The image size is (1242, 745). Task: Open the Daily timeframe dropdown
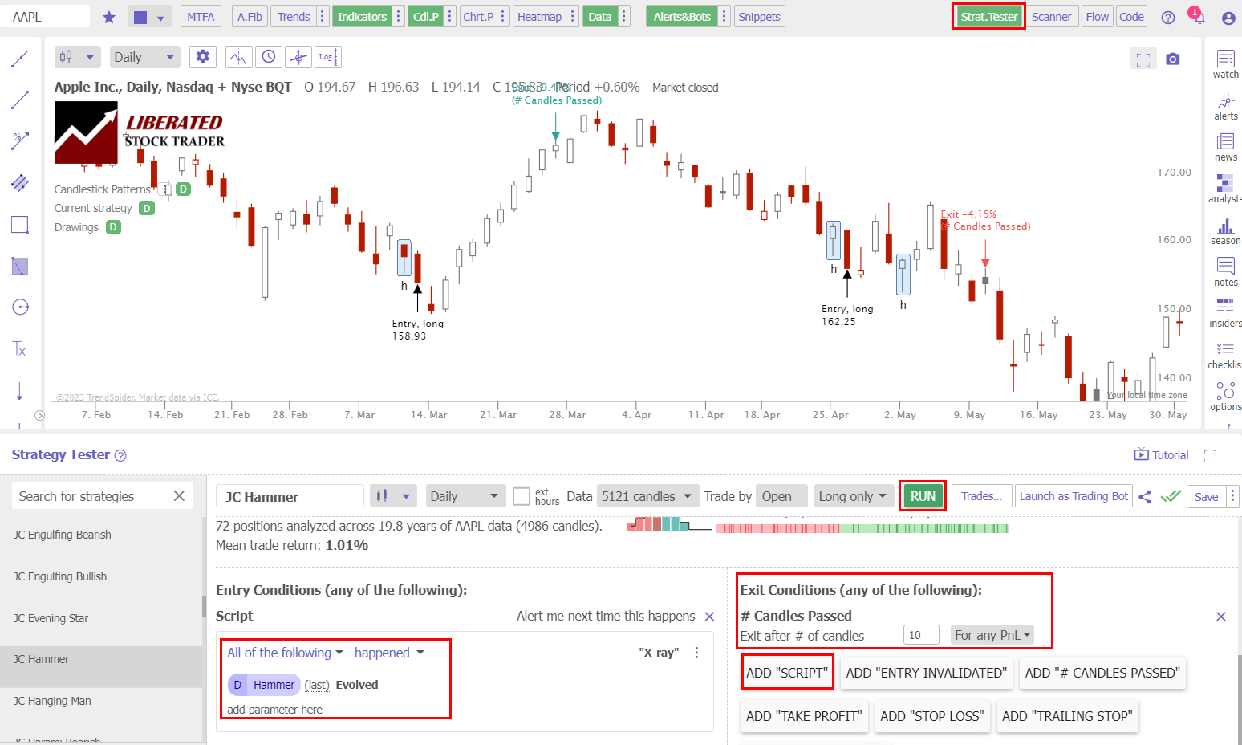144,56
